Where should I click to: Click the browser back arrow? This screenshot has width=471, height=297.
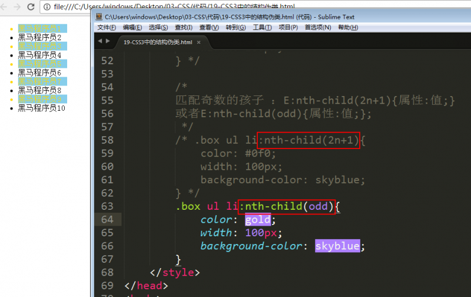click(x=5, y=7)
